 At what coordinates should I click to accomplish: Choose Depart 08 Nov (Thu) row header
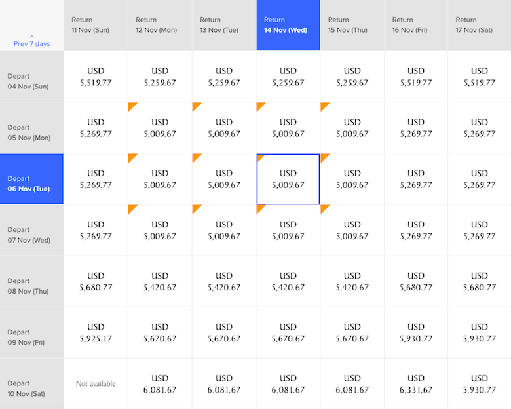[31, 281]
